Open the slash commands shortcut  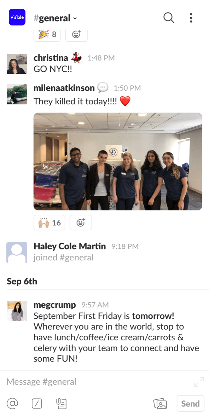37,404
